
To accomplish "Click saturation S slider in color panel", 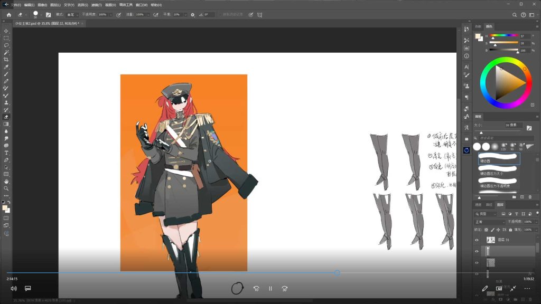I will coord(504,43).
